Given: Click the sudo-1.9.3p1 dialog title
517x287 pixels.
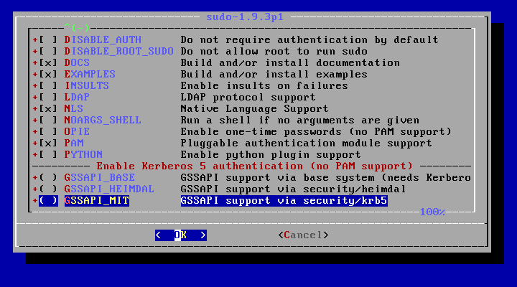Looking at the screenshot, I should tap(245, 17).
